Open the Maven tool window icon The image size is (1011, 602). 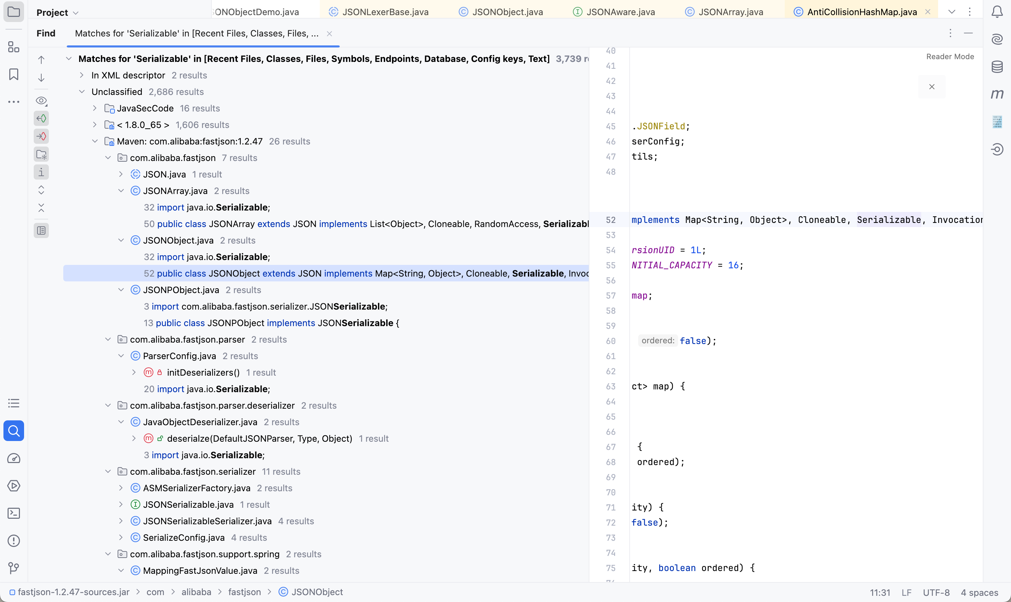(997, 94)
